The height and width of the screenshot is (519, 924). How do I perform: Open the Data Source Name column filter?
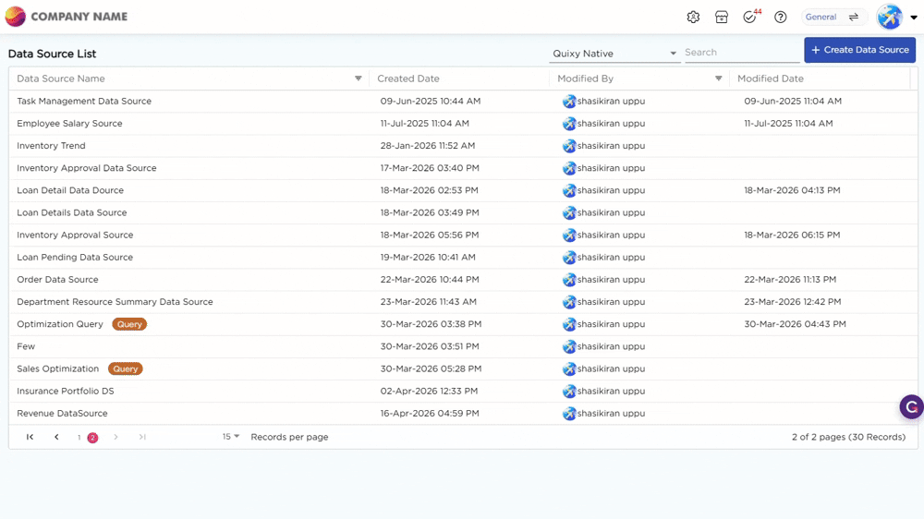(x=359, y=78)
